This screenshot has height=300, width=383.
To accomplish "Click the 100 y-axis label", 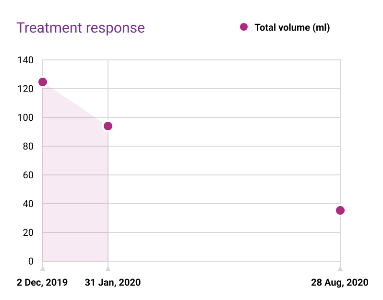I will click(26, 118).
